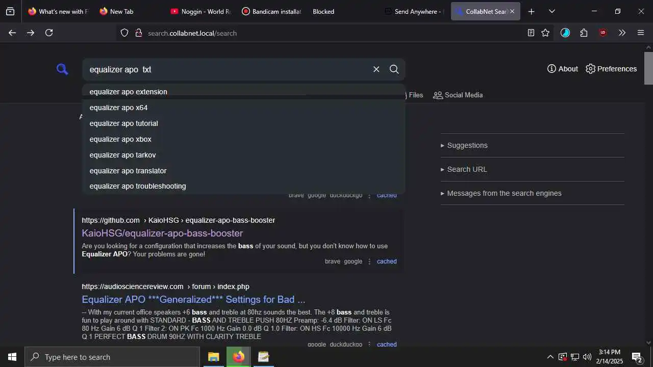653x367 pixels.
Task: Open Equalizer APO Generalized Settings result
Action: (x=193, y=299)
